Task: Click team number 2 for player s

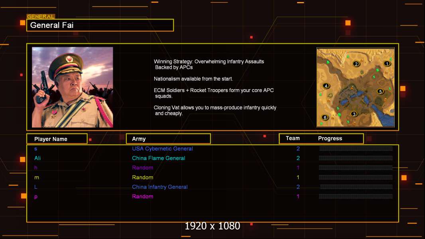Action: pyautogui.click(x=298, y=149)
